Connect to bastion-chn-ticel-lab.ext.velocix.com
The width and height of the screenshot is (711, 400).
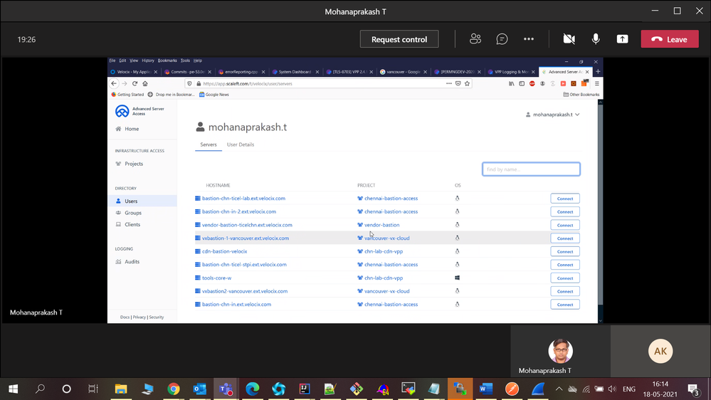[565, 199]
